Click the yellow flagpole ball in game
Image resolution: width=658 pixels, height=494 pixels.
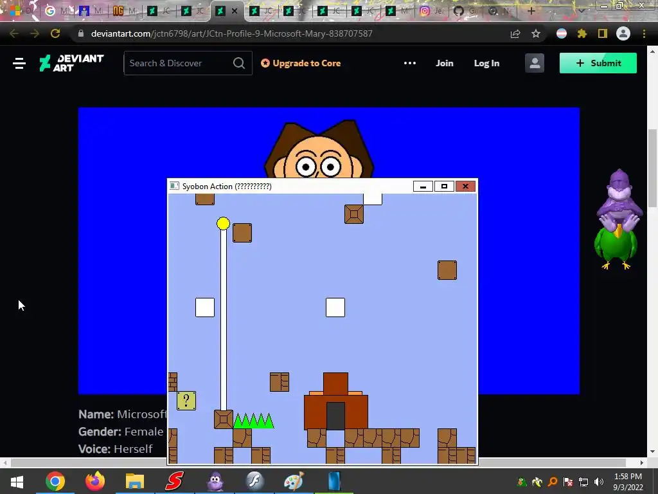223,223
